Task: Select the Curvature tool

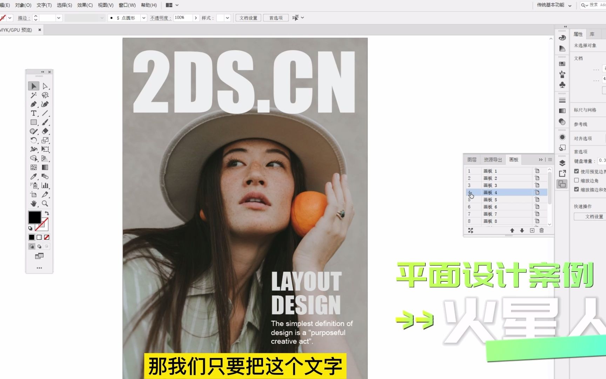Action: 45,104
